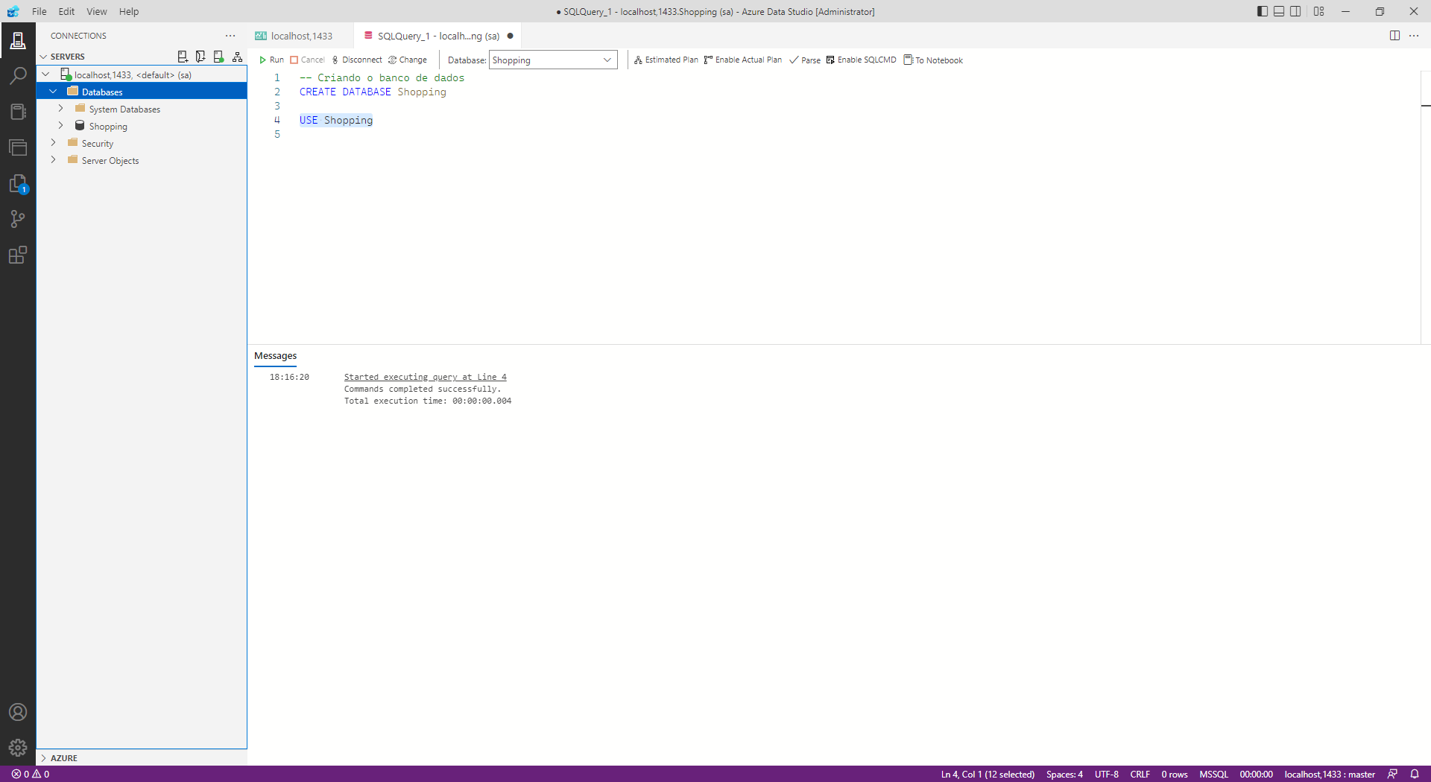Change the connection
The height and width of the screenshot is (782, 1431).
[408, 60]
